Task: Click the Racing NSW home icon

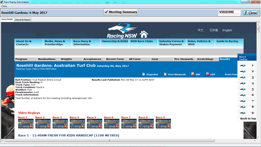Action: click(144, 34)
